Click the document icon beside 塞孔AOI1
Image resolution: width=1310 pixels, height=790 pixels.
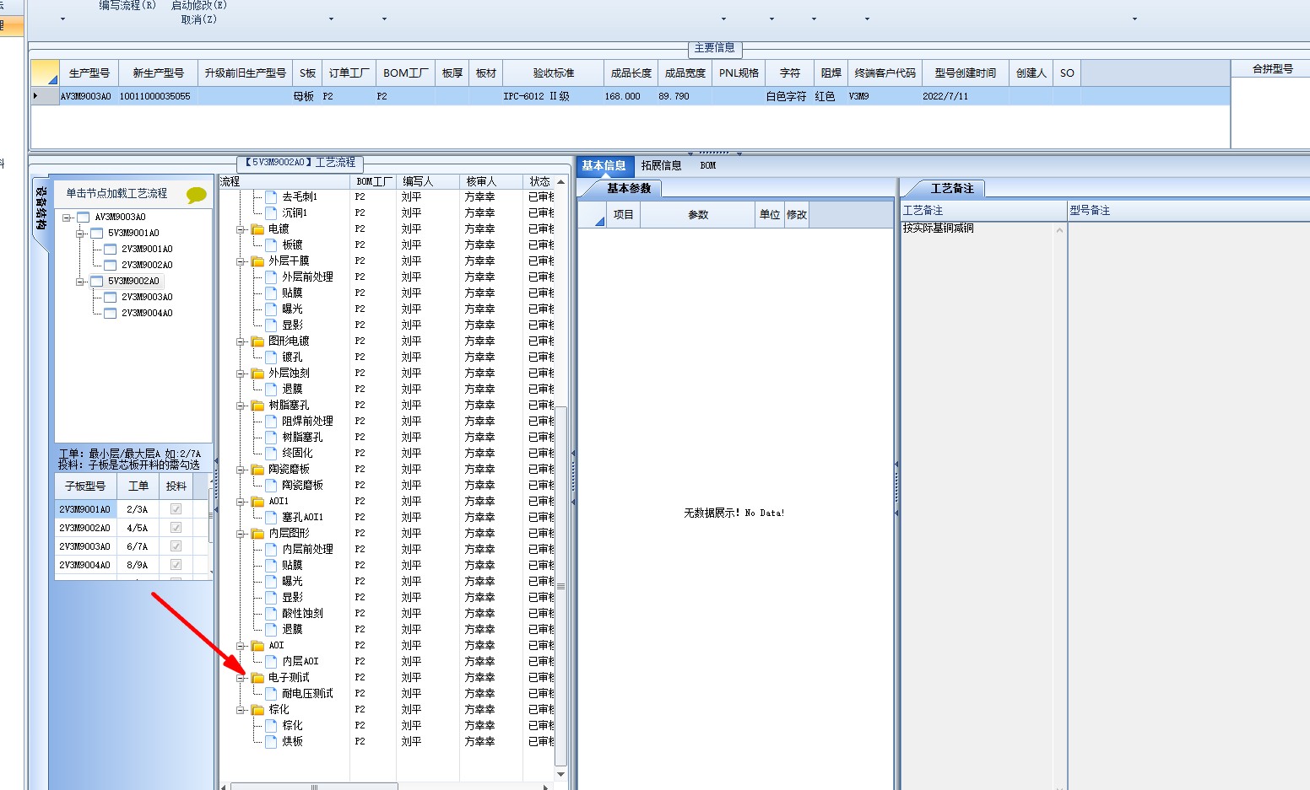[271, 517]
